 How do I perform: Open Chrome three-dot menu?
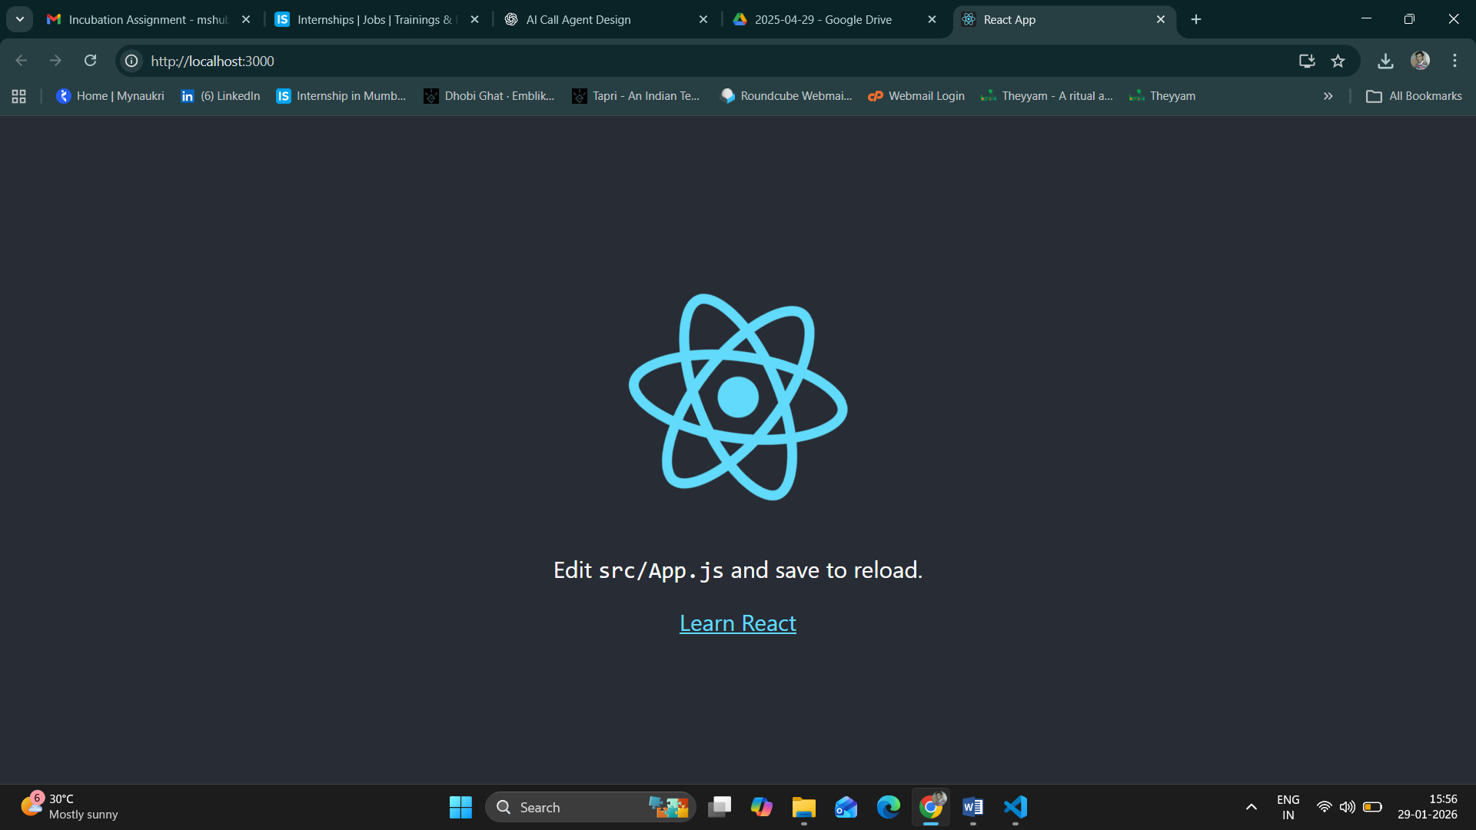pos(1454,61)
